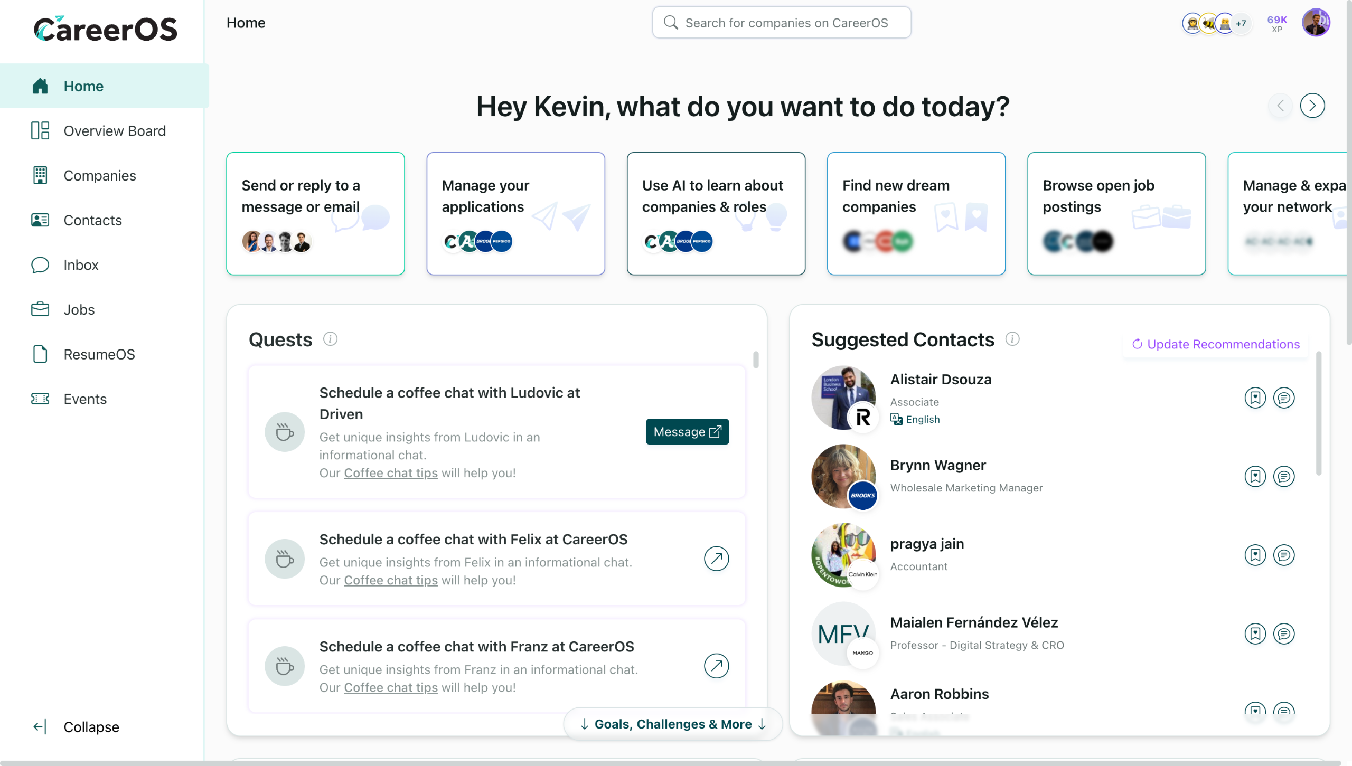Open Franz coffee chat arrow icon
The width and height of the screenshot is (1352, 766).
coord(716,666)
